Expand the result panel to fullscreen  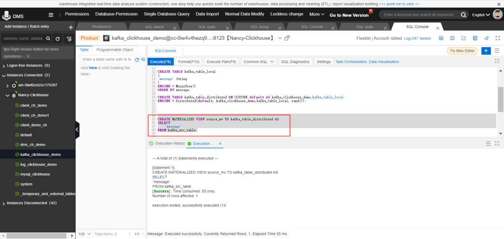click(497, 143)
